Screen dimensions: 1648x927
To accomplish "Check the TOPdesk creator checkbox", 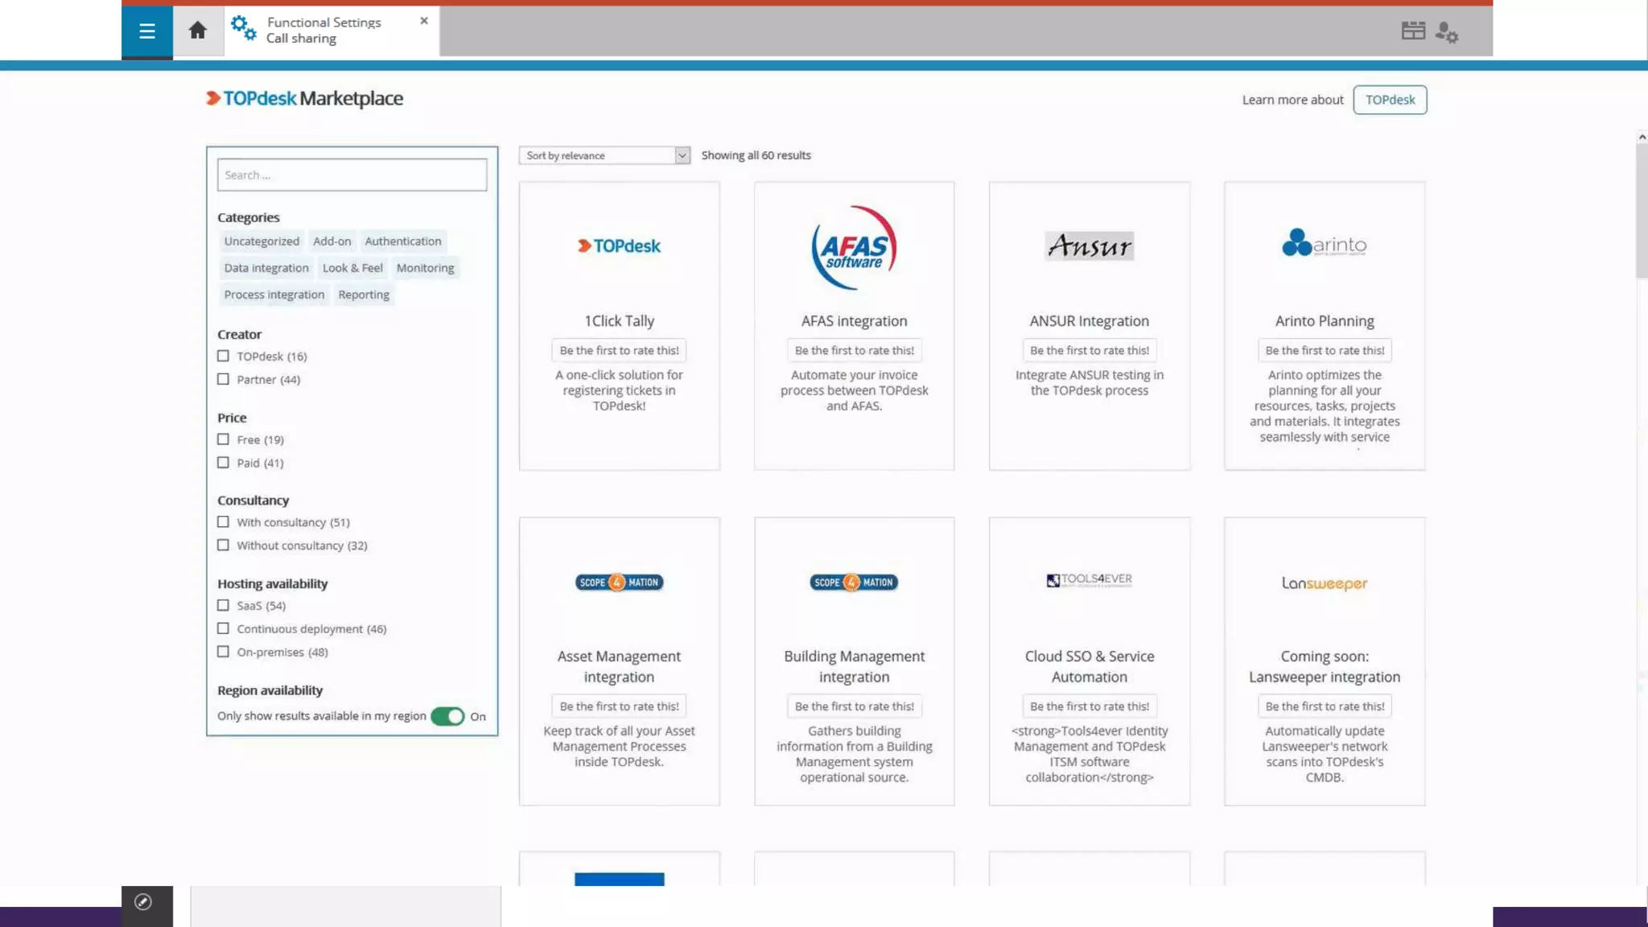I will coord(223,356).
